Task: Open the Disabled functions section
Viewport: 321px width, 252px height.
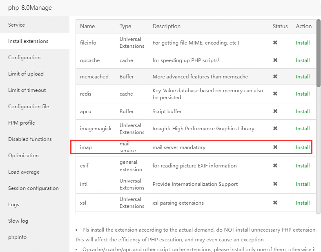Action: tap(30, 139)
